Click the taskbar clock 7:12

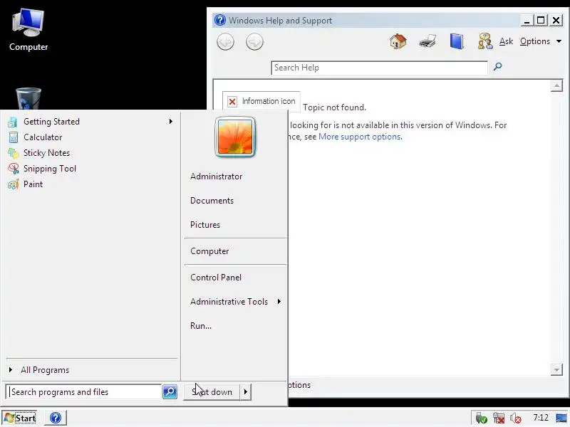point(541,418)
